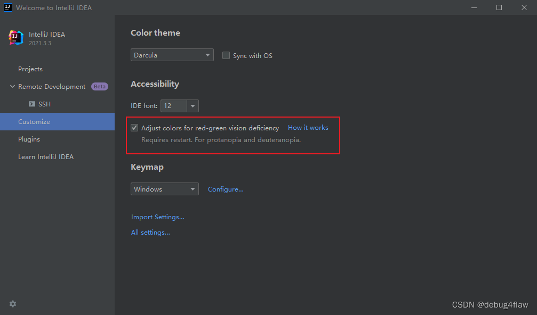Click the Keymap heading
The image size is (537, 315).
(147, 167)
